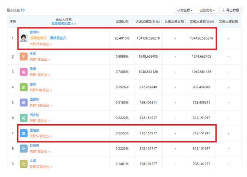Click the download icon in 导出数据 button
Viewport: 247px width, 177px height.
223,10
